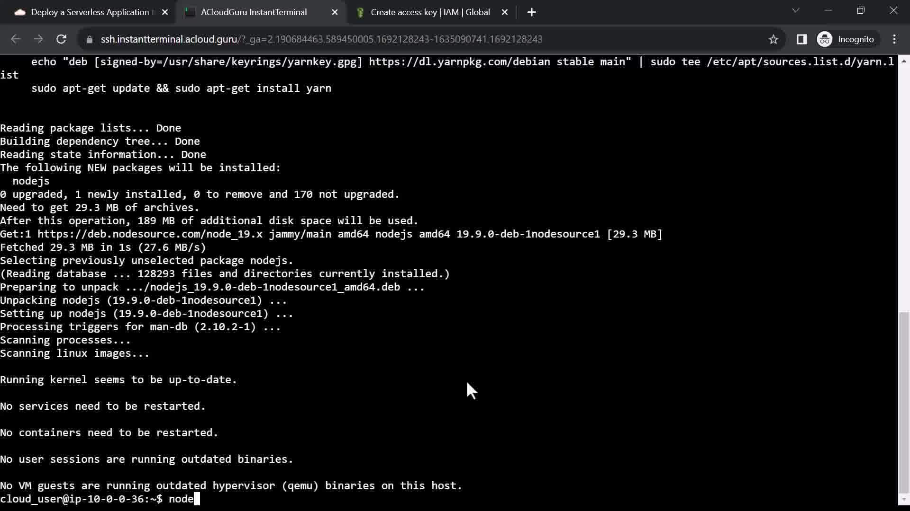Click the scrollbar up arrow
This screenshot has width=910, height=511.
pyautogui.click(x=904, y=61)
